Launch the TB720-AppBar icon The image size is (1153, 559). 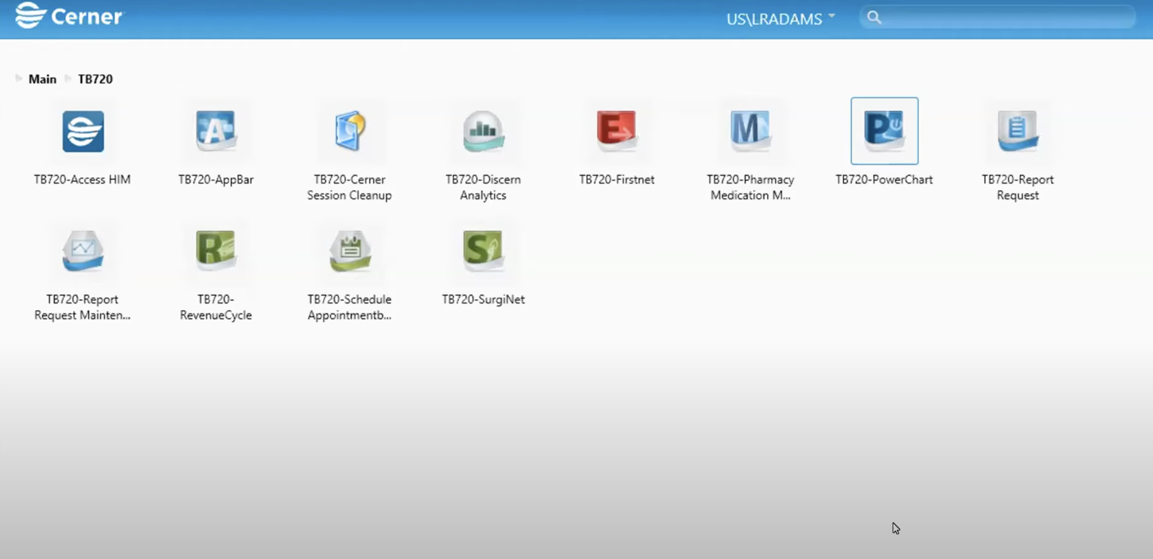(216, 131)
